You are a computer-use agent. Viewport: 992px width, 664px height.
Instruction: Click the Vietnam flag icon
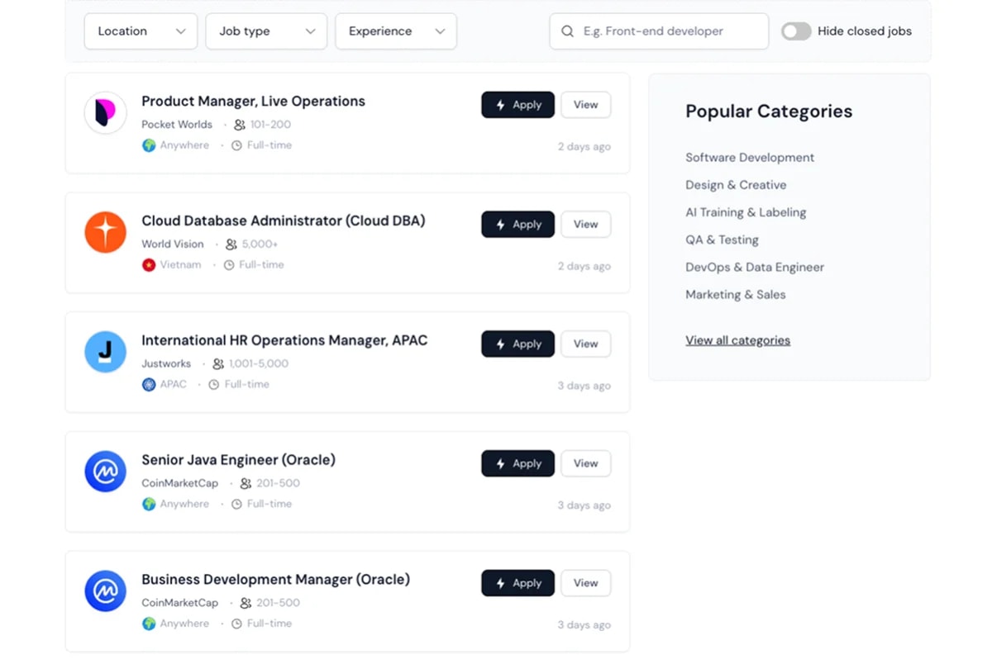pyautogui.click(x=149, y=265)
